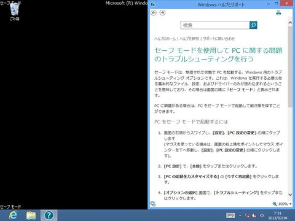
Task: Open the ヘルプを参照 link
Action: [189, 39]
